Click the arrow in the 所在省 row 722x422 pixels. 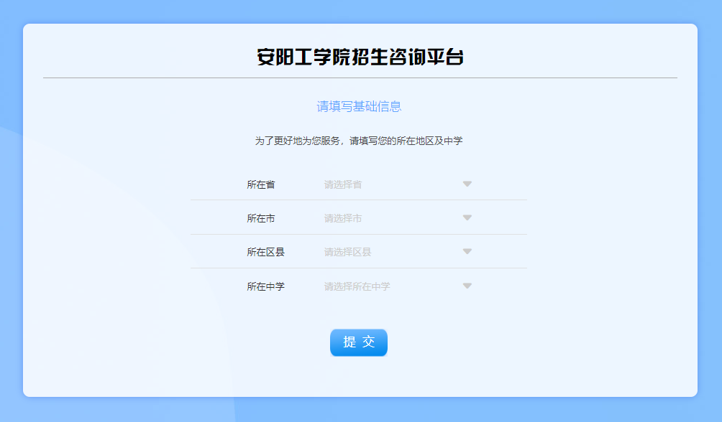pos(467,184)
